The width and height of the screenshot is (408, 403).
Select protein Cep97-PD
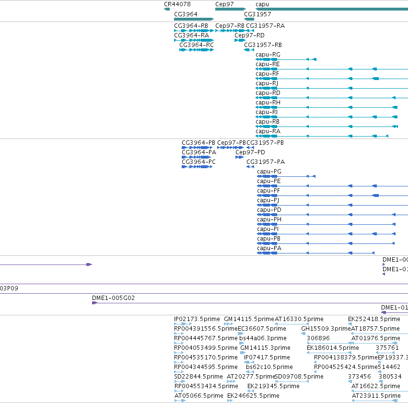coord(239,157)
